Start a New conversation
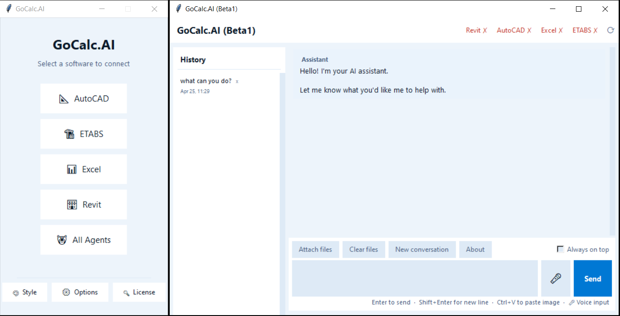The height and width of the screenshot is (316, 620). tap(422, 250)
